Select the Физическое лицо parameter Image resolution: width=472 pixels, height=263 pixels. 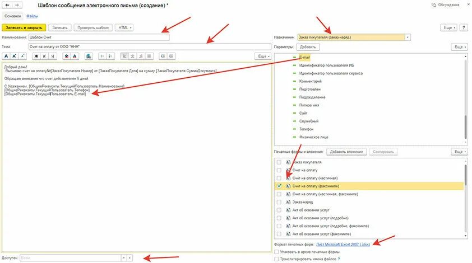[314, 137]
